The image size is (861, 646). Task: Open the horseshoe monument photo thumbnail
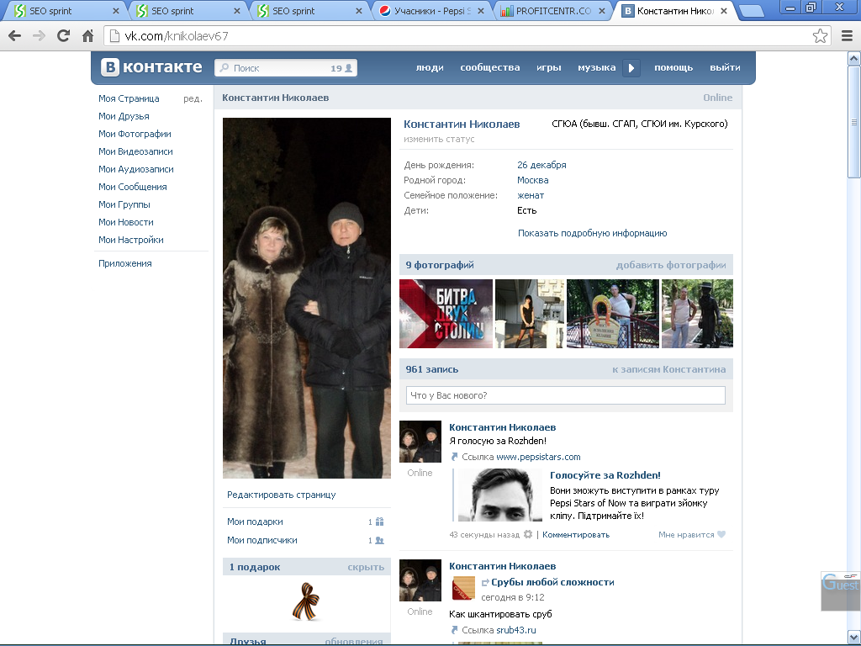click(x=613, y=314)
